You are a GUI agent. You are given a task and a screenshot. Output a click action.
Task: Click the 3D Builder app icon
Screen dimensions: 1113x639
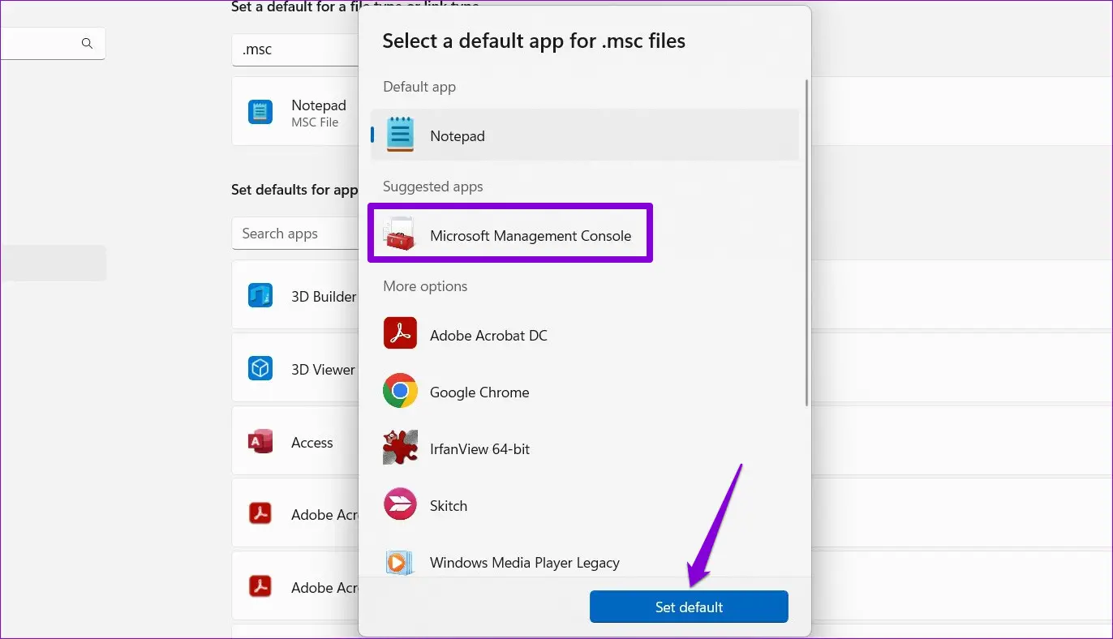point(260,296)
